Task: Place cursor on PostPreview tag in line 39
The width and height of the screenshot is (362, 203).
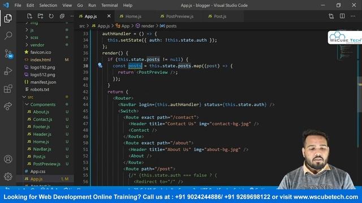Action: tap(153, 72)
